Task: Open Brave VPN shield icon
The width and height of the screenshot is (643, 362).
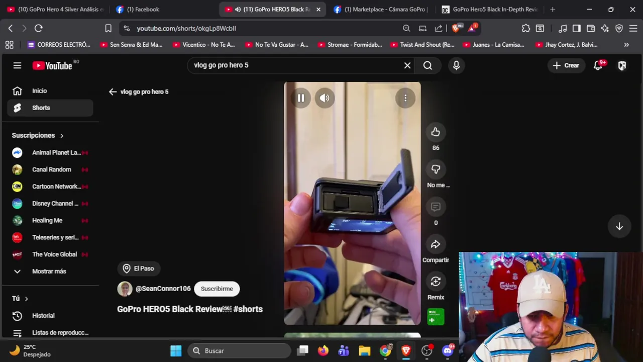Action: 619,28
